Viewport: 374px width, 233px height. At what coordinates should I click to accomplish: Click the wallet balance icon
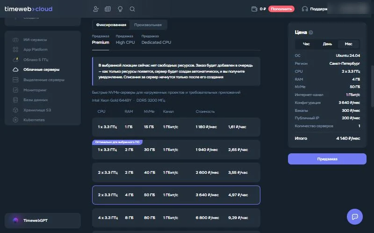tap(254, 9)
